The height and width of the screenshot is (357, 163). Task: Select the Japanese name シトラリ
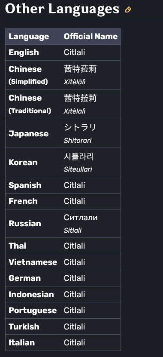[80, 127]
